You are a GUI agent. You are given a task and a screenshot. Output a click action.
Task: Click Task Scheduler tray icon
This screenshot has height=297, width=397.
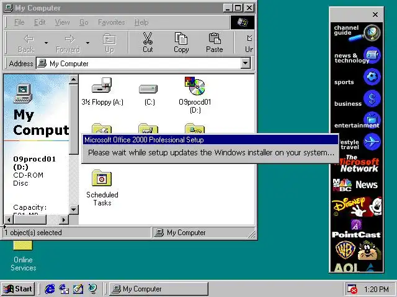point(352,289)
